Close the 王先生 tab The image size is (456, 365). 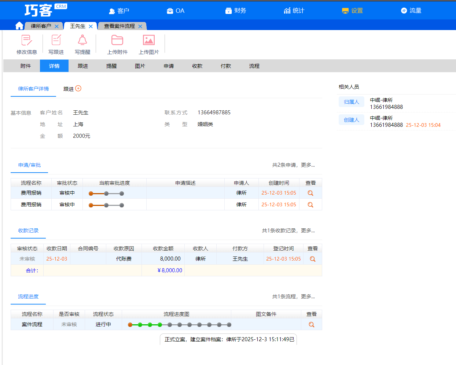coord(91,26)
